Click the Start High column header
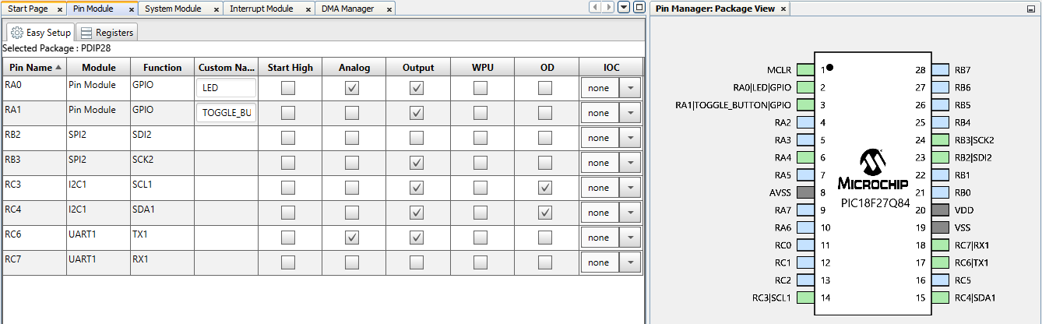Image resolution: width=1042 pixels, height=324 pixels. (290, 67)
